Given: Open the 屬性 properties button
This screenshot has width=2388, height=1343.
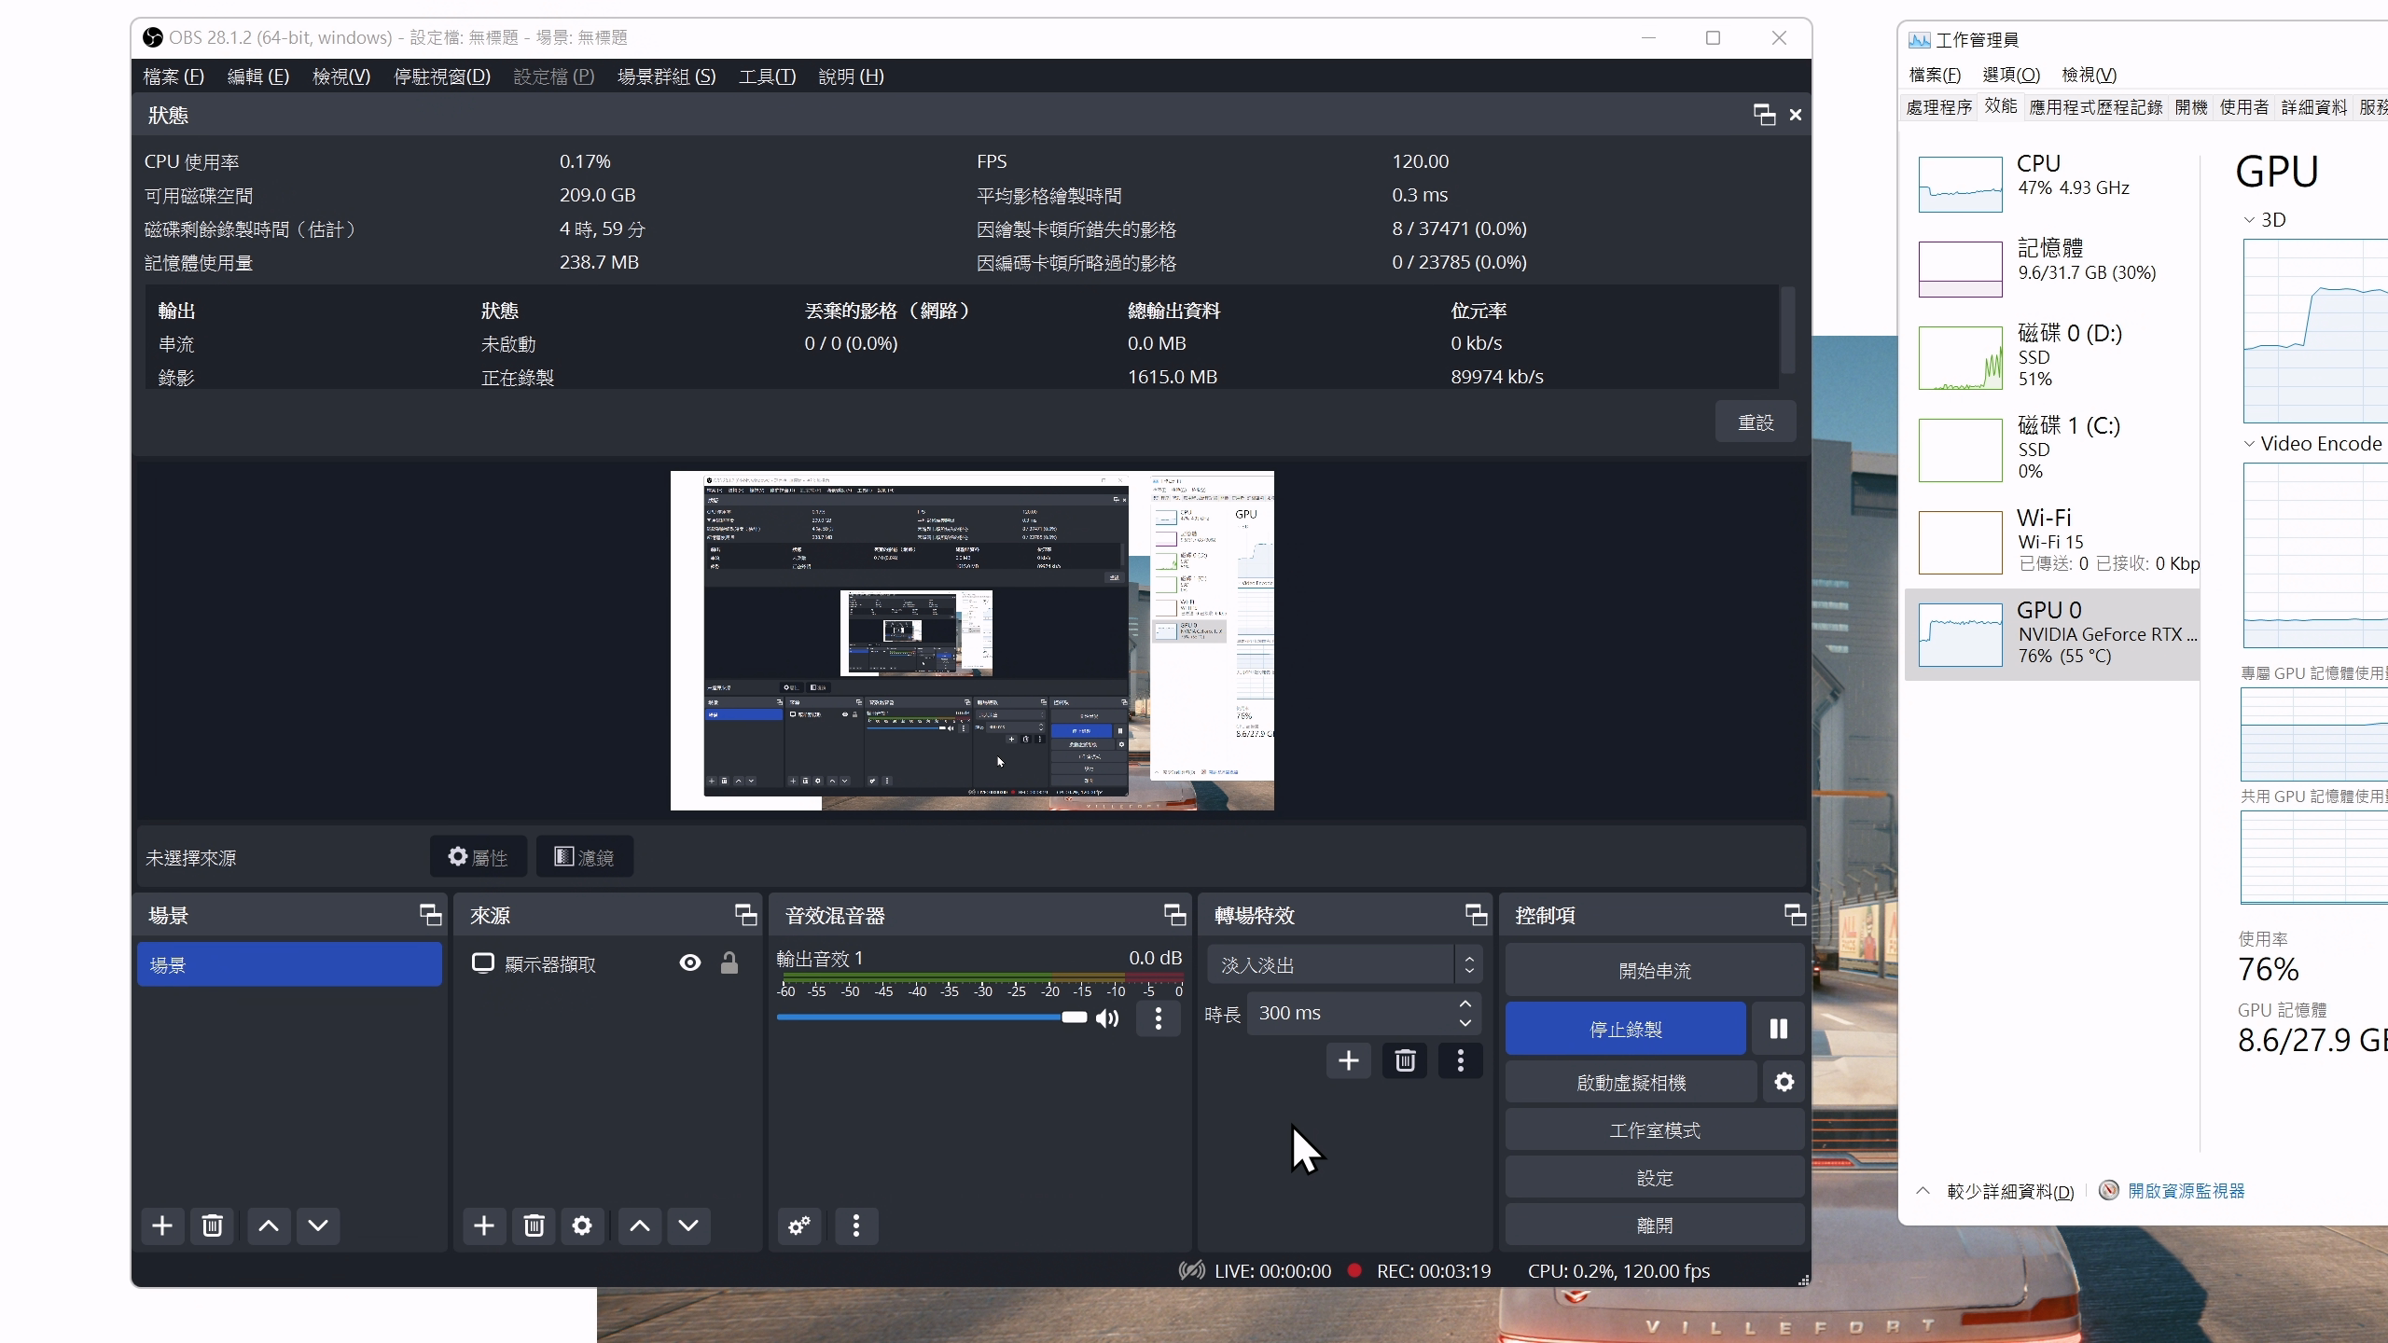Looking at the screenshot, I should [x=479, y=856].
